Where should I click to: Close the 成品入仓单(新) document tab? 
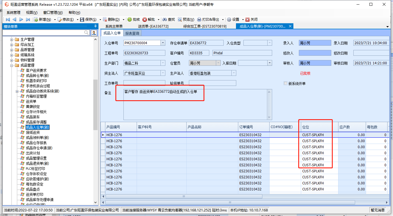pyautogui.click(x=290, y=26)
